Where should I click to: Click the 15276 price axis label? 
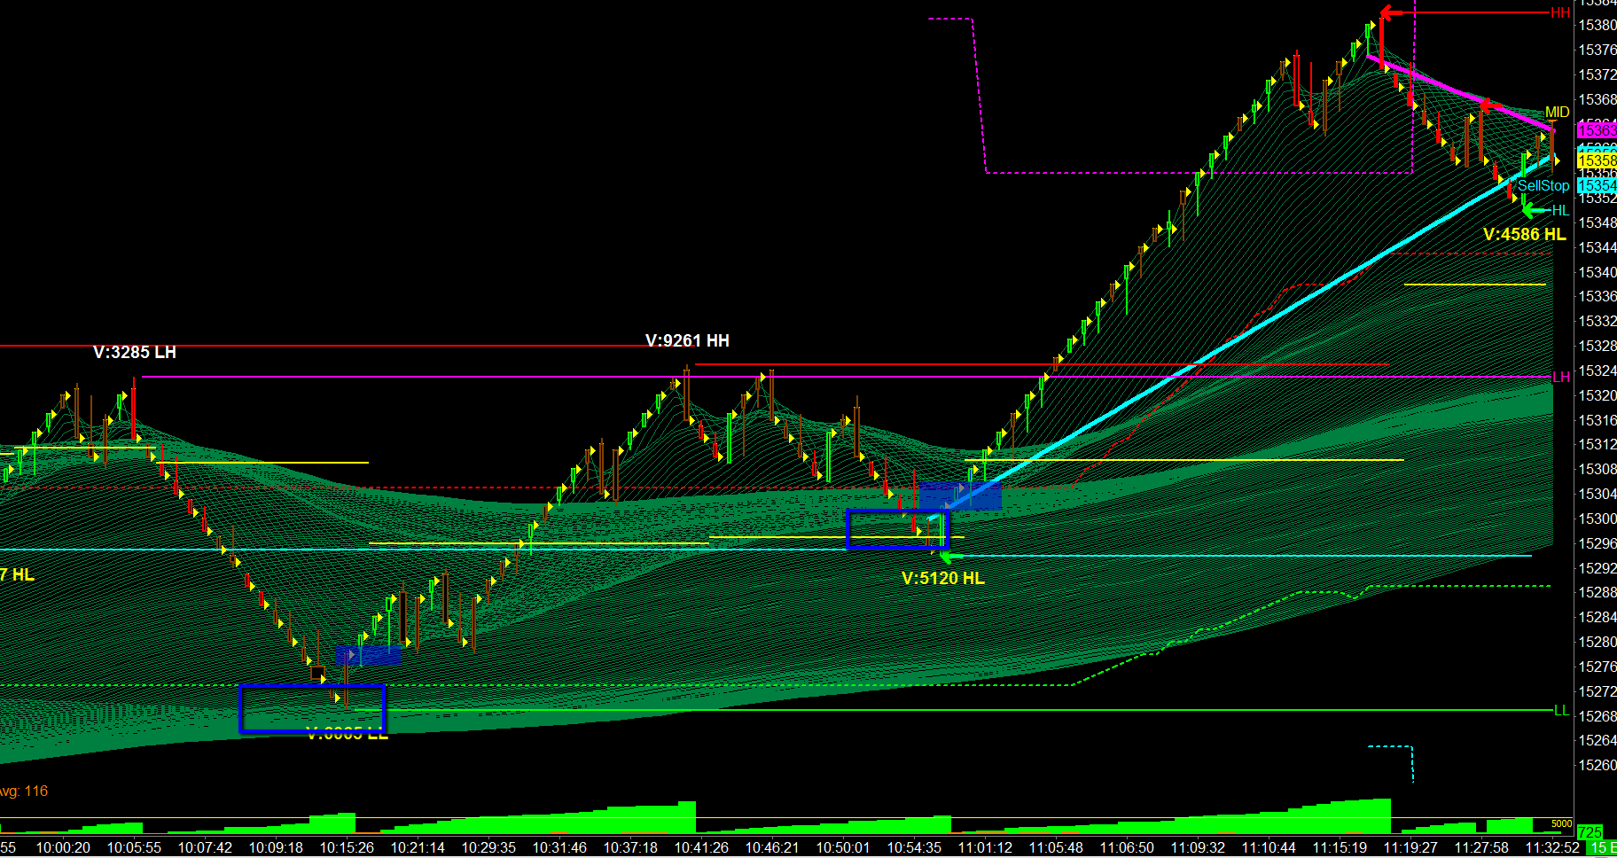coord(1597,667)
